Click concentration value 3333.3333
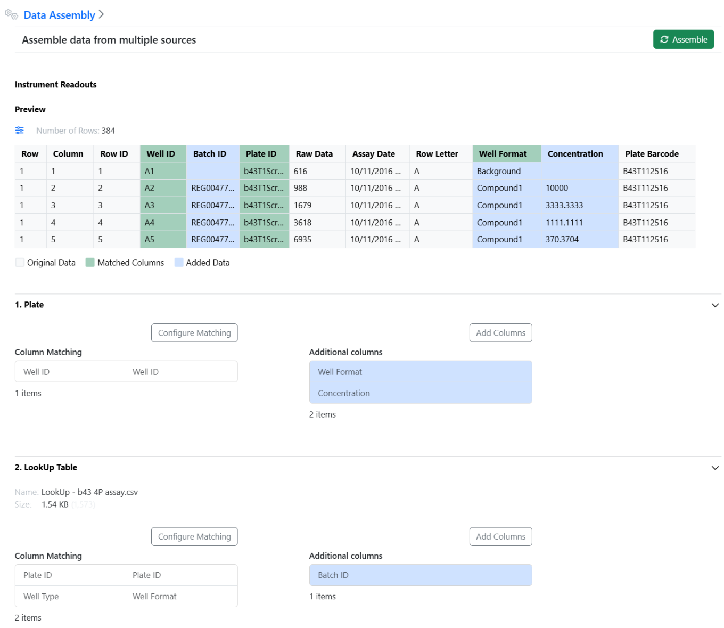Screen dimensions: 724x628 580,205
